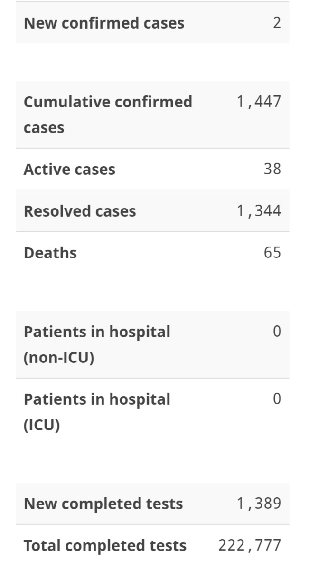This screenshot has width=309, height=561.
Task: Click the Resolved cases label
Action: point(80,211)
